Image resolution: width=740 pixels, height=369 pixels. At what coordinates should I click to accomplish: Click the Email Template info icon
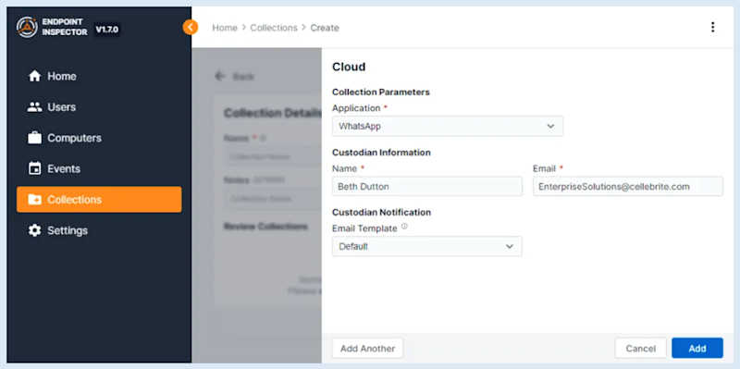tap(404, 226)
